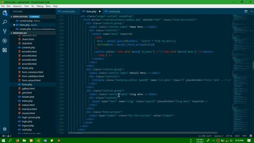Screen dimensions: 254x143
Task: Click the Ln 248, Col 9 position indicator
Action: pos(205,136)
